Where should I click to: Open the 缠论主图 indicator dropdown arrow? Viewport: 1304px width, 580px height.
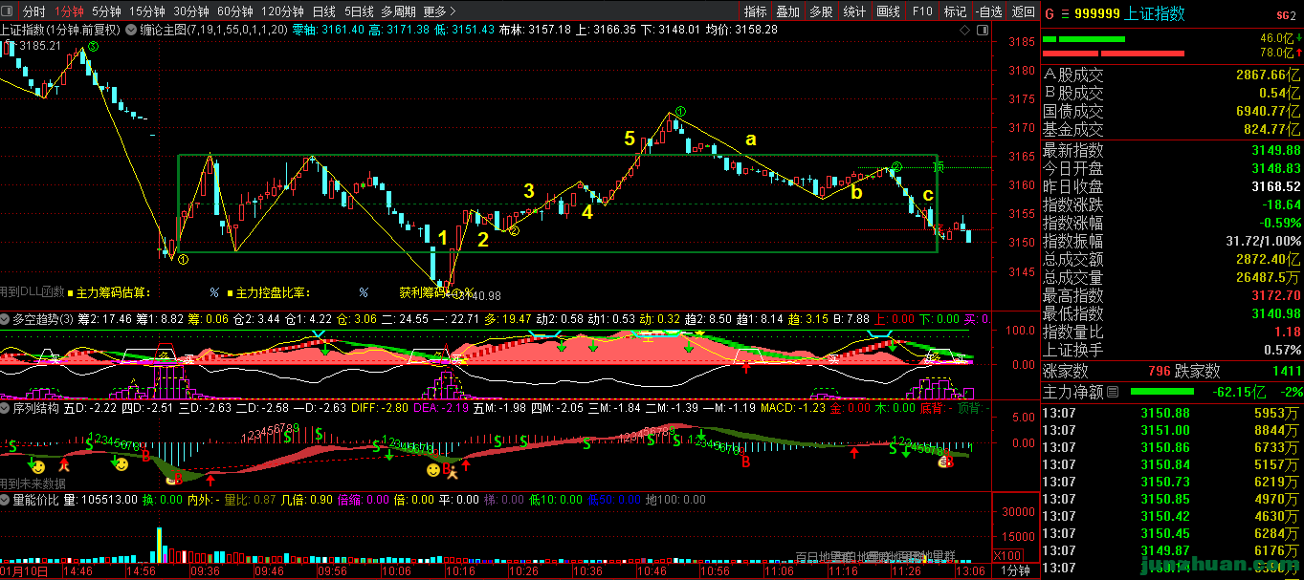click(131, 30)
